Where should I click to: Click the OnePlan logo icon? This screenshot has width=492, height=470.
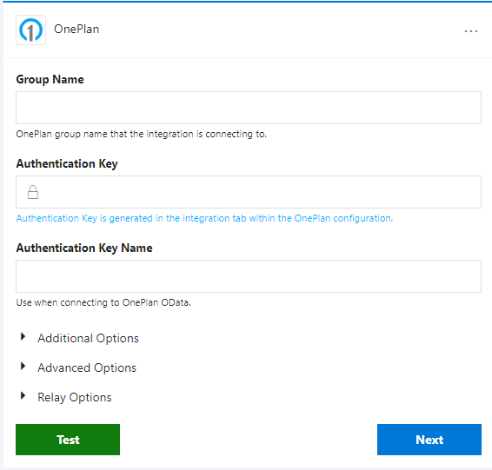[30, 30]
